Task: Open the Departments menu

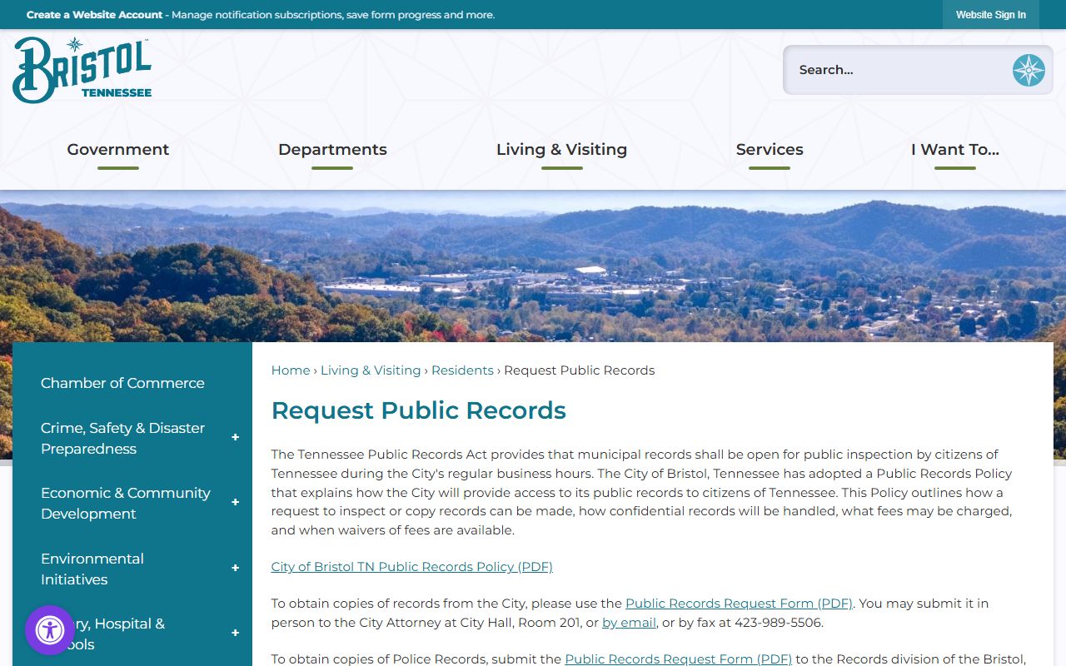Action: coord(332,150)
